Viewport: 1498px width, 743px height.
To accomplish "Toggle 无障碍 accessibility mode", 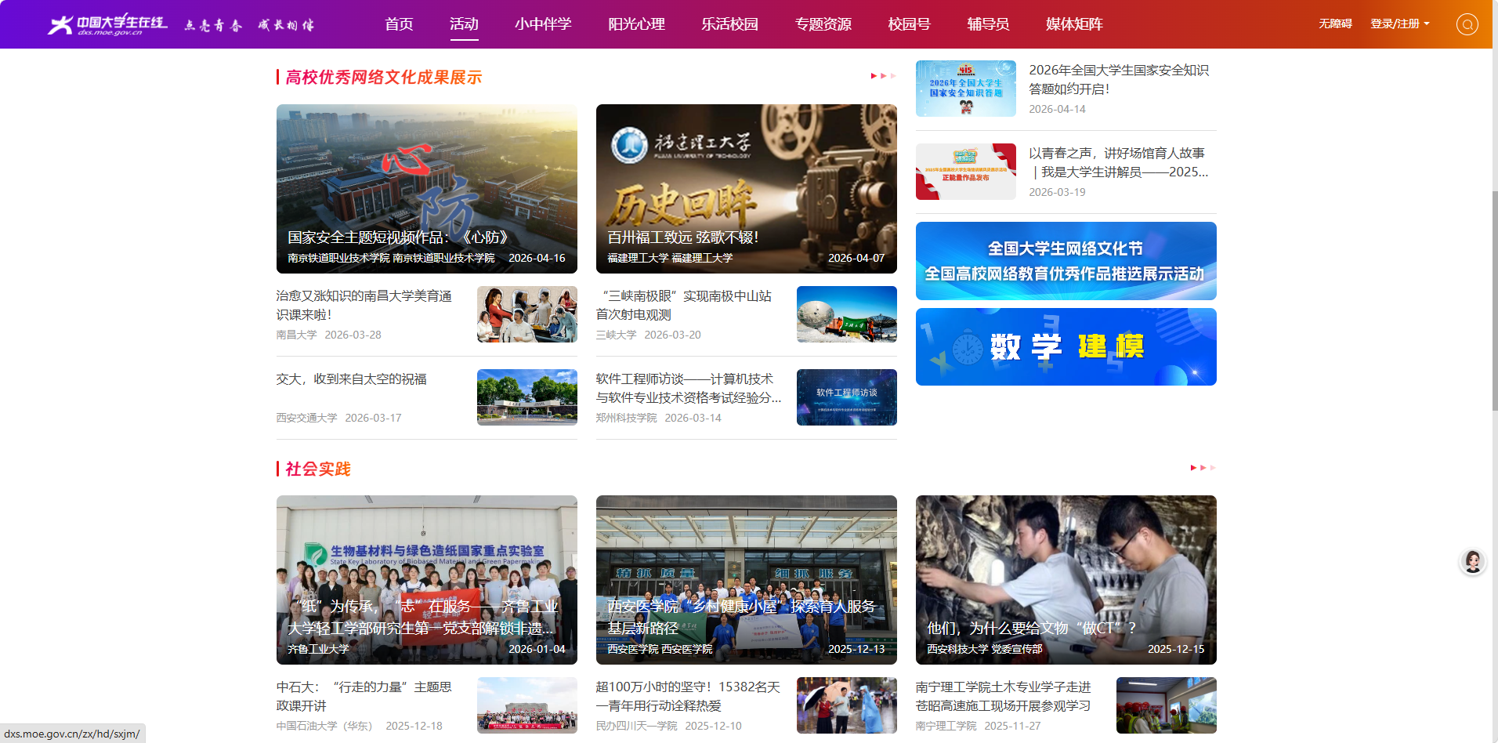I will click(x=1335, y=24).
